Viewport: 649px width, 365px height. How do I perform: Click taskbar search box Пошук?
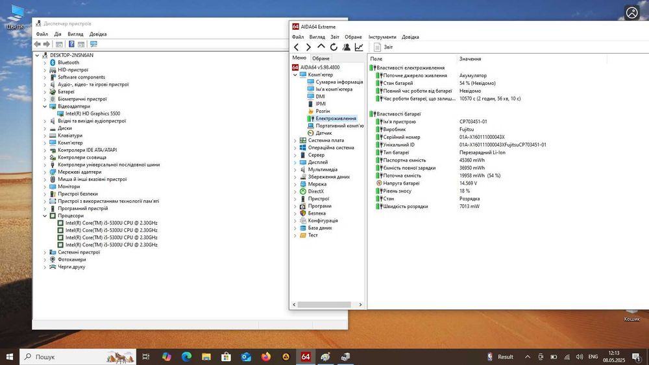click(78, 357)
